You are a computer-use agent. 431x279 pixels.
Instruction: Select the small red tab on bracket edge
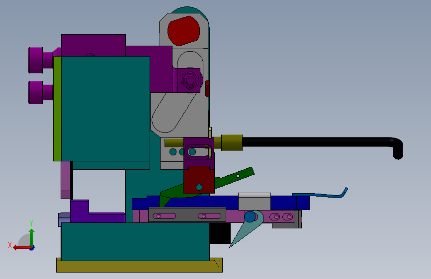coord(207,89)
